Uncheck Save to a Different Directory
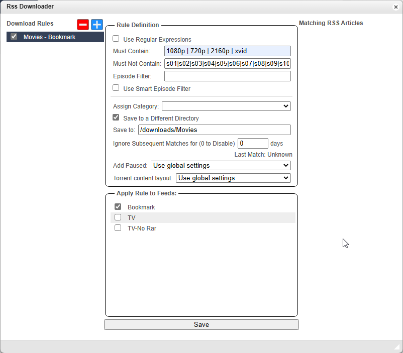The image size is (403, 353). [116, 118]
